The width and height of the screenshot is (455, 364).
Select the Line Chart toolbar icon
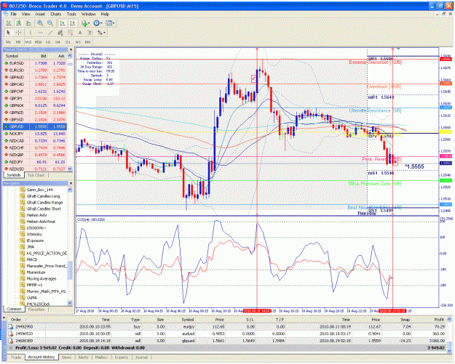28,23
